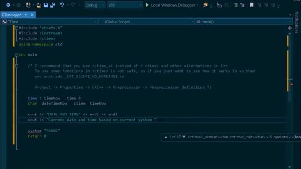The image size is (301, 169).
Task: Click the New Project toolbar icon
Action: [28, 5]
